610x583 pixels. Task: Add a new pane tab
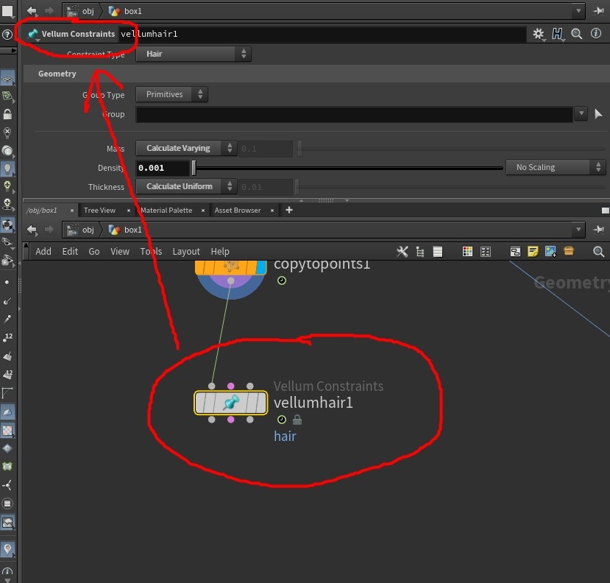pyautogui.click(x=288, y=211)
